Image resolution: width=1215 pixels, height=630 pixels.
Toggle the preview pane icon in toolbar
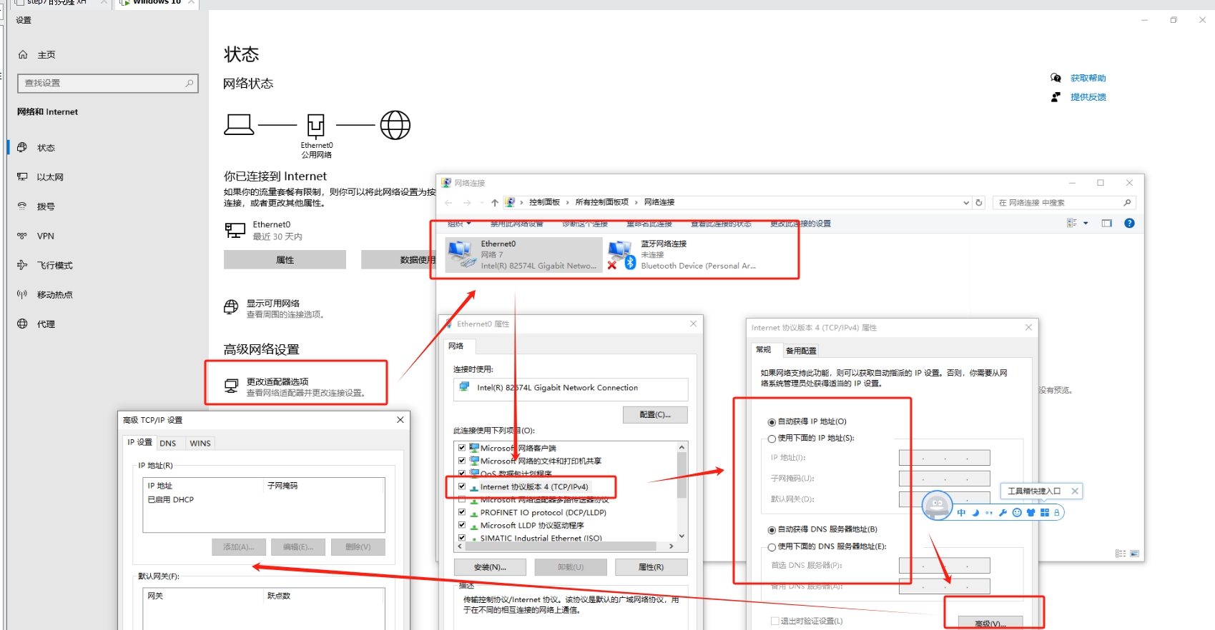1106,224
